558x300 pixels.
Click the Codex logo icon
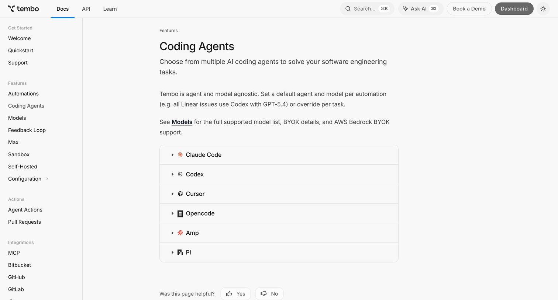[x=180, y=174]
